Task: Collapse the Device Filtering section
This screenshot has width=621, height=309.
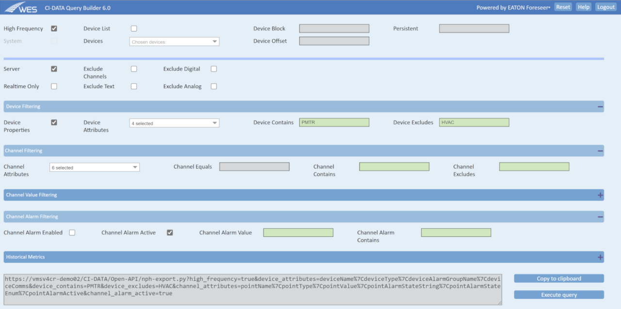Action: [600, 106]
